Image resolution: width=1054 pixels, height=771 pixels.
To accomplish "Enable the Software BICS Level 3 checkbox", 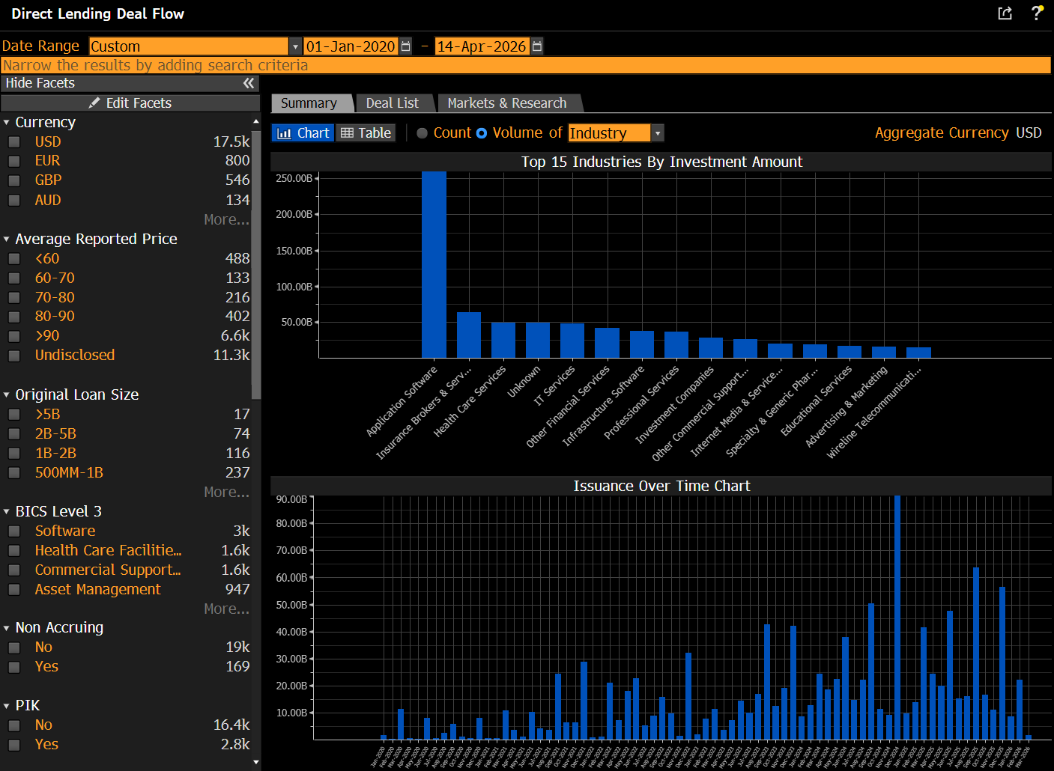I will 14,531.
